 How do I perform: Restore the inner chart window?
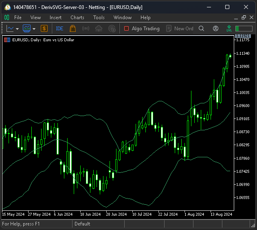(x=244, y=18)
